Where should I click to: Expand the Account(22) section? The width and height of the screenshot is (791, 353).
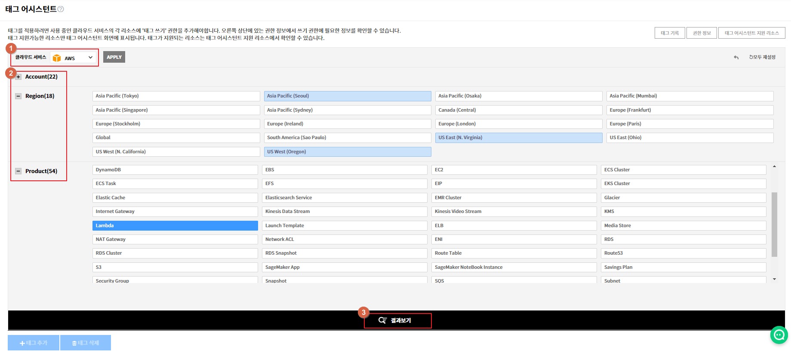click(x=18, y=77)
